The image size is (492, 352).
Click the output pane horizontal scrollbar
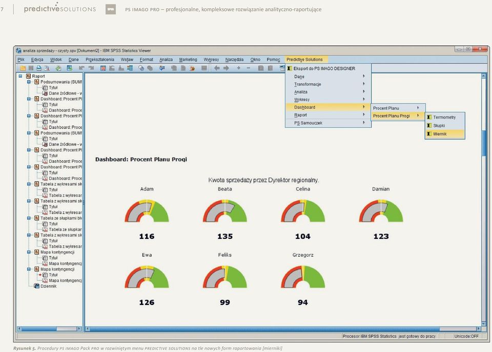283,329
